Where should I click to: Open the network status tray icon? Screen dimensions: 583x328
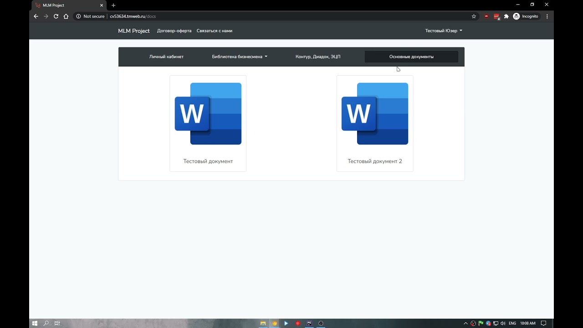pos(496,323)
